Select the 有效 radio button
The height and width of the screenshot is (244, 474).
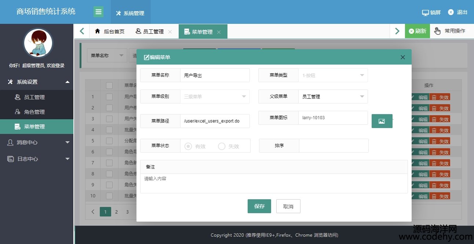(188, 146)
